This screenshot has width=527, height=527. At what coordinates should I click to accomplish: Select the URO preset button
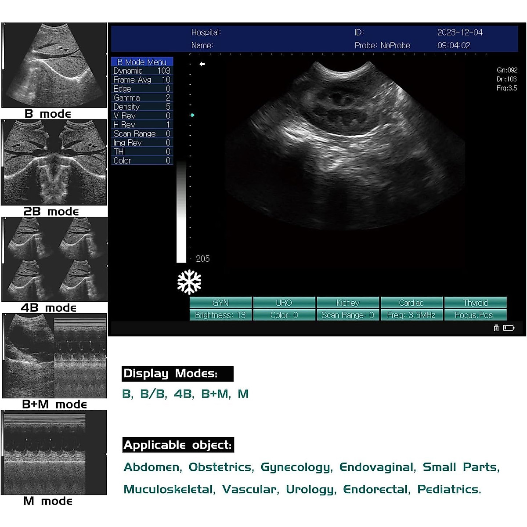[284, 303]
